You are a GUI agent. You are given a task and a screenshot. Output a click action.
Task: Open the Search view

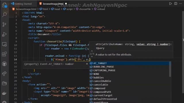[x=5, y=15]
